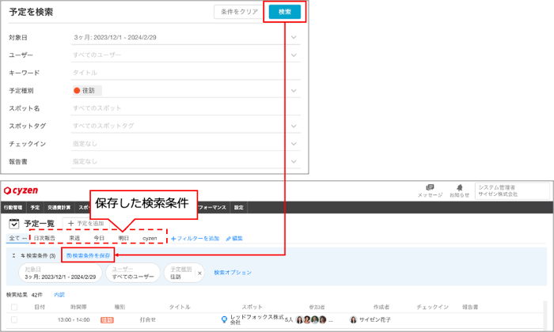Viewport: 554px width, 332px height.
Task: Click the cyzen logo
Action: pos(21,191)
